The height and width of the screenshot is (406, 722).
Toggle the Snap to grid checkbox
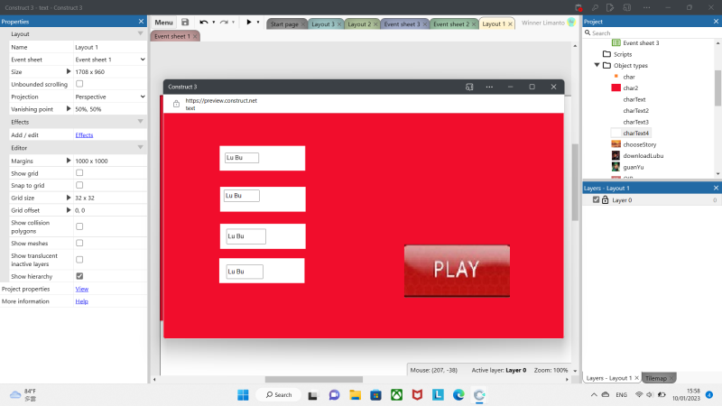(x=79, y=185)
